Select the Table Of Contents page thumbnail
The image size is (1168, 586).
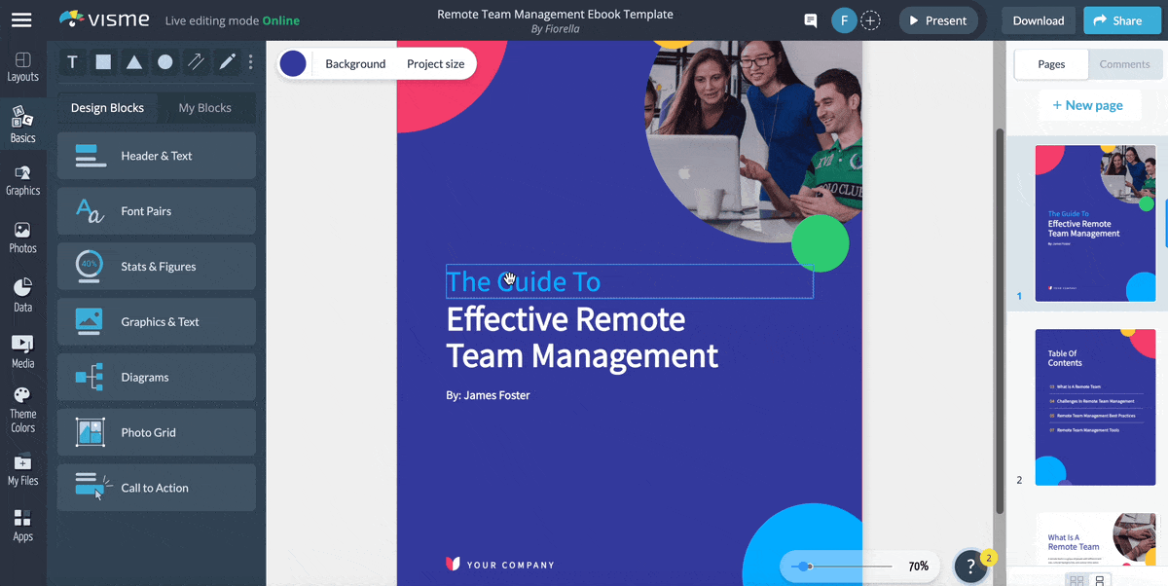click(x=1095, y=407)
